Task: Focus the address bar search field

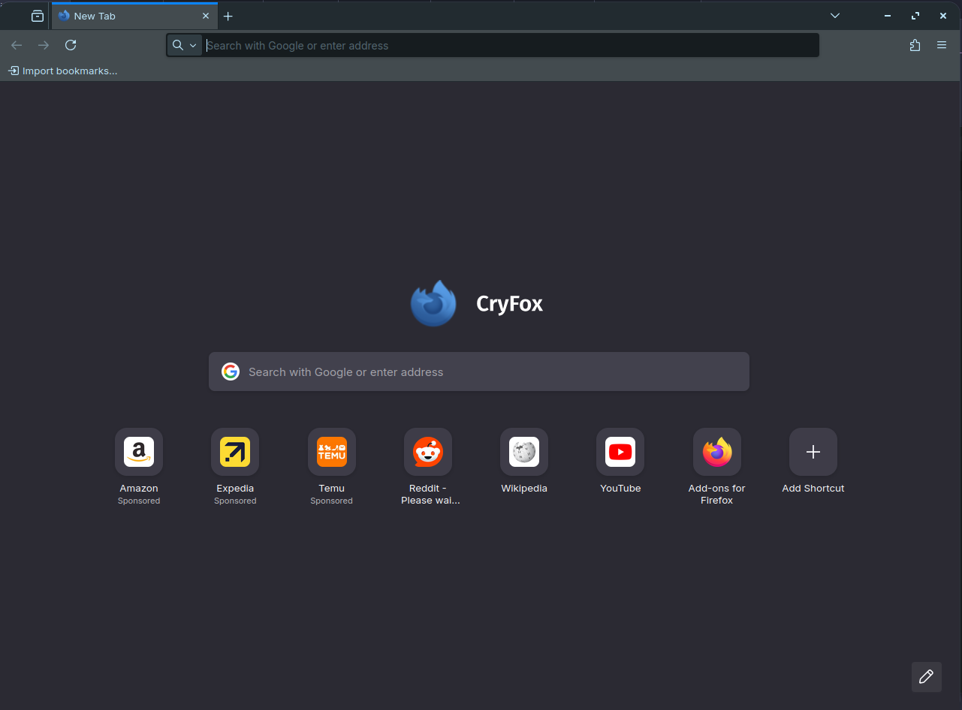Action: 511,45
